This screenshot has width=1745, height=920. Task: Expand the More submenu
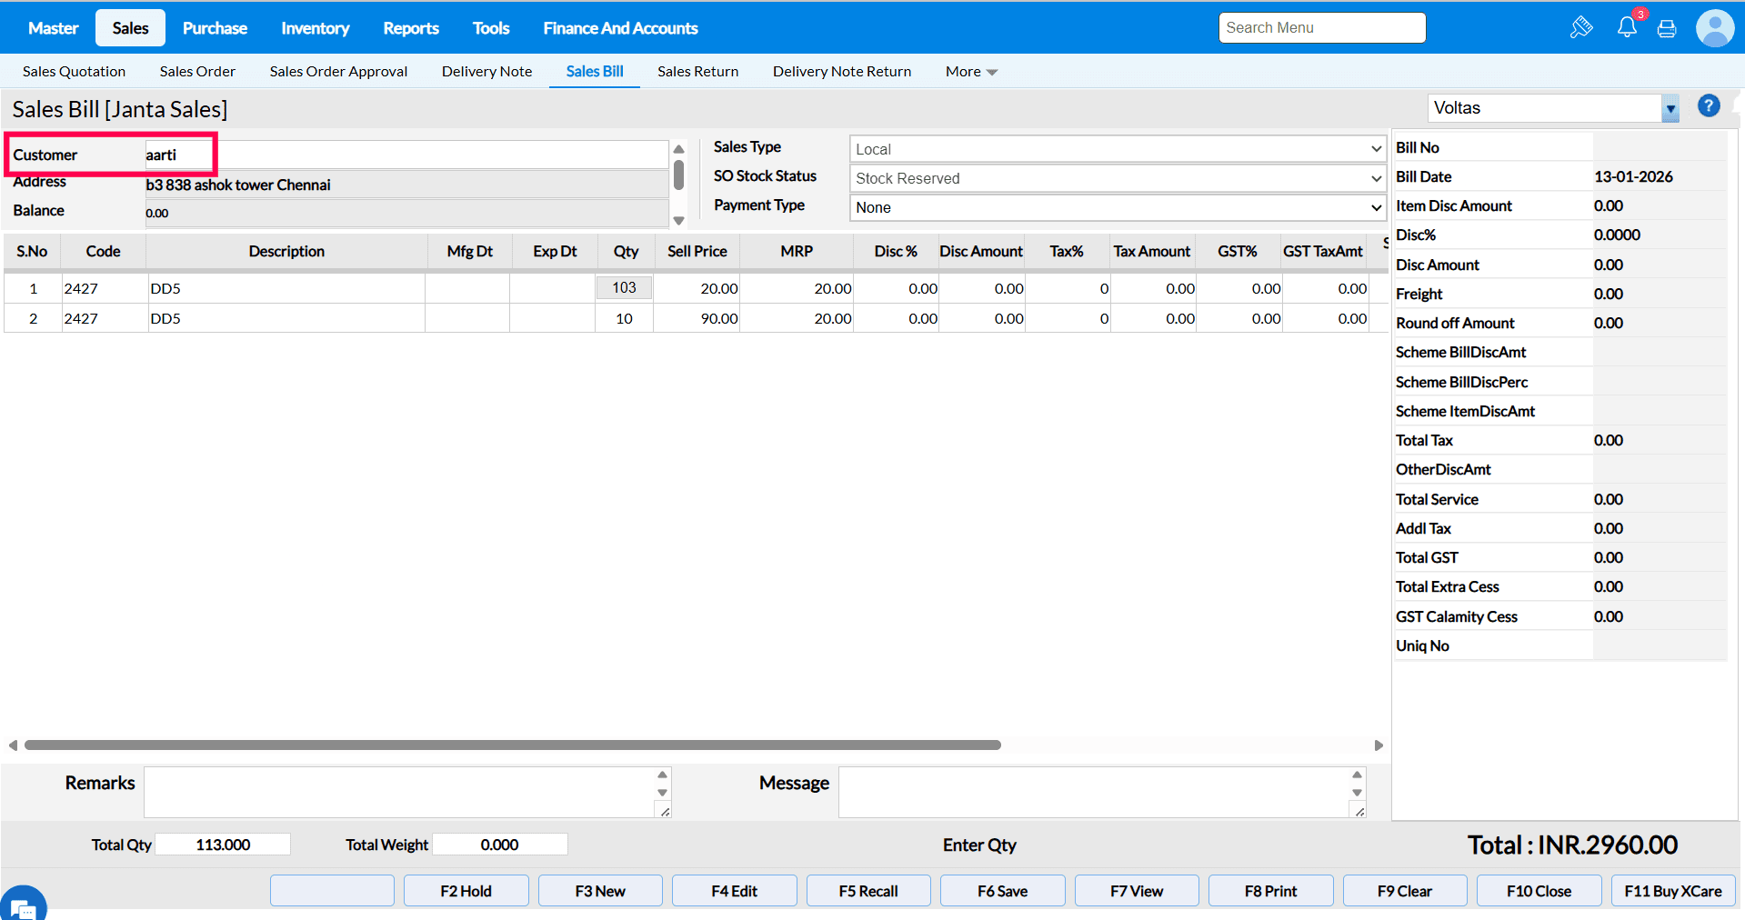(971, 72)
